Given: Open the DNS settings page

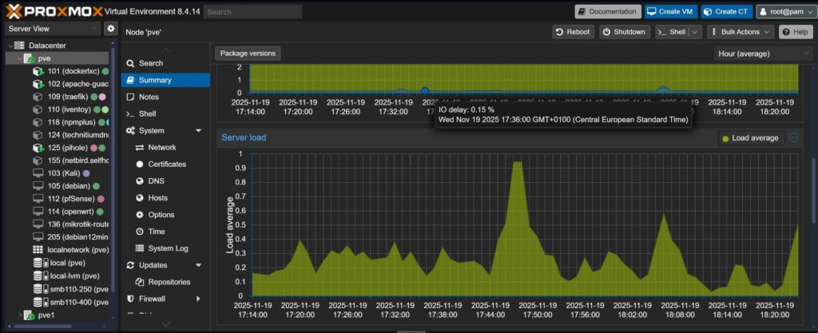Looking at the screenshot, I should point(156,180).
